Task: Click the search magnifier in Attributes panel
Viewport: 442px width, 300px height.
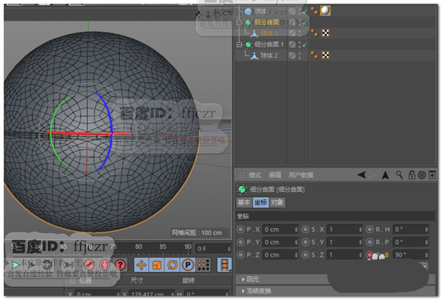Action: click(399, 175)
